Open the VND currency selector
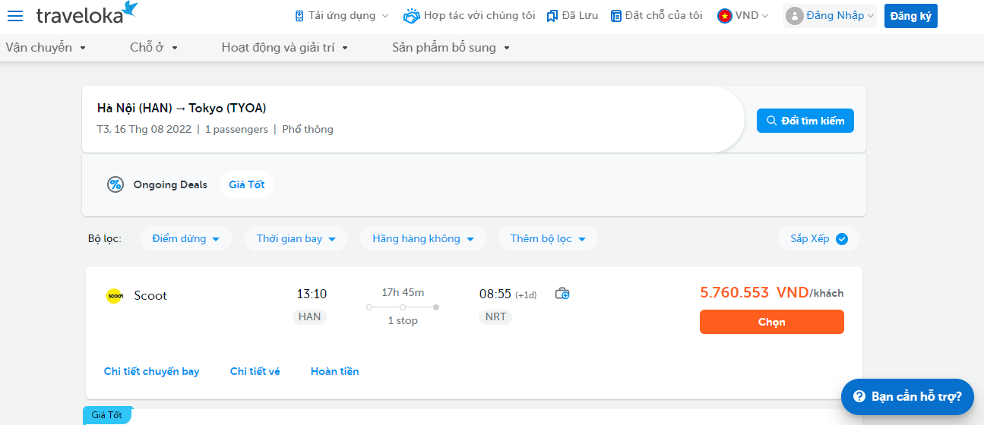Viewport: 984px width, 425px height. (743, 15)
